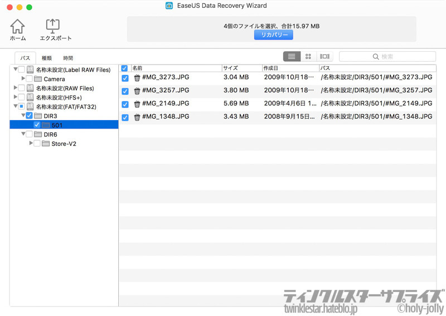Collapse the DIR6 folder node
The width and height of the screenshot is (446, 316).
point(23,134)
